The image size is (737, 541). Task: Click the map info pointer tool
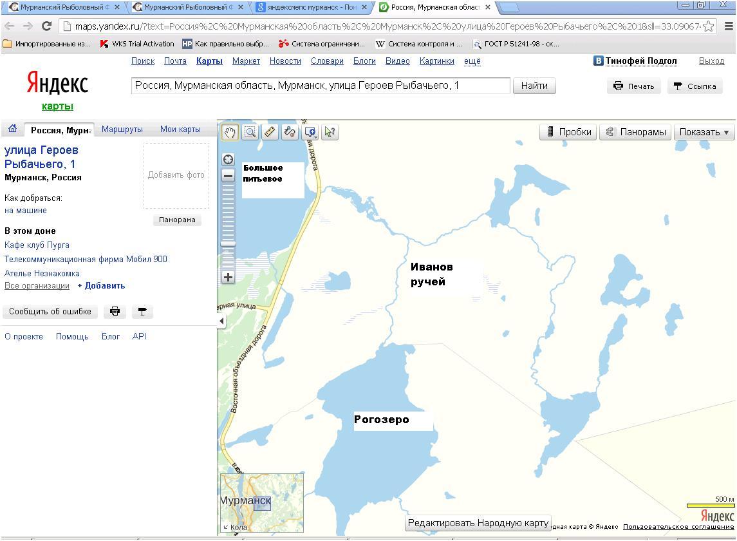coord(330,132)
